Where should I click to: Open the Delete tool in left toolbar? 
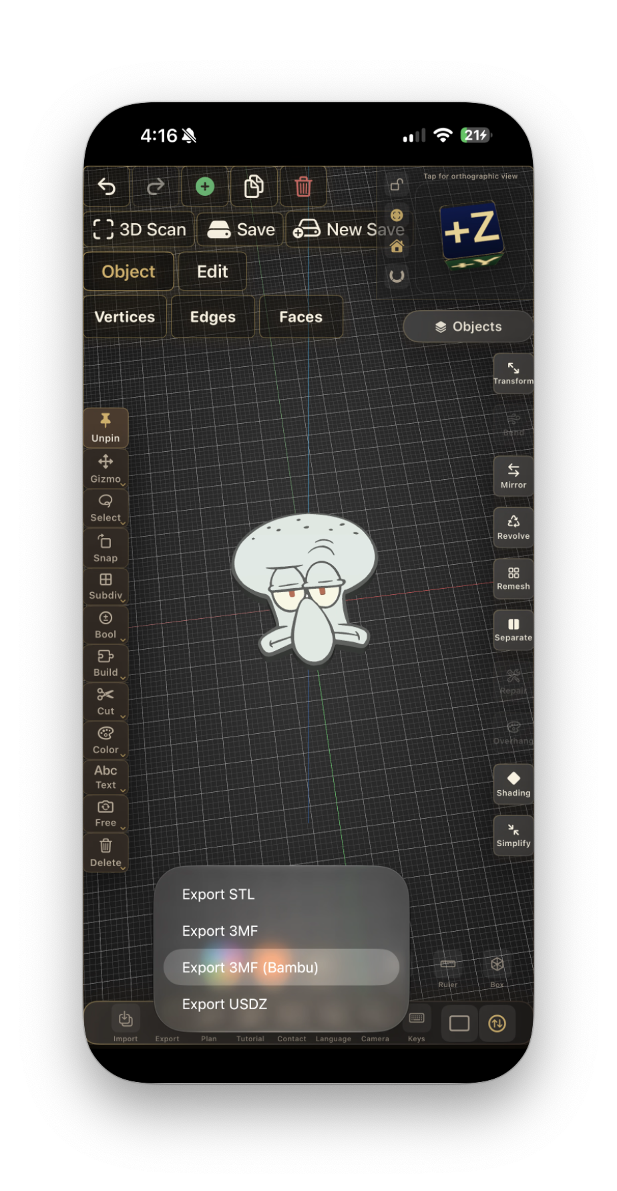point(106,853)
